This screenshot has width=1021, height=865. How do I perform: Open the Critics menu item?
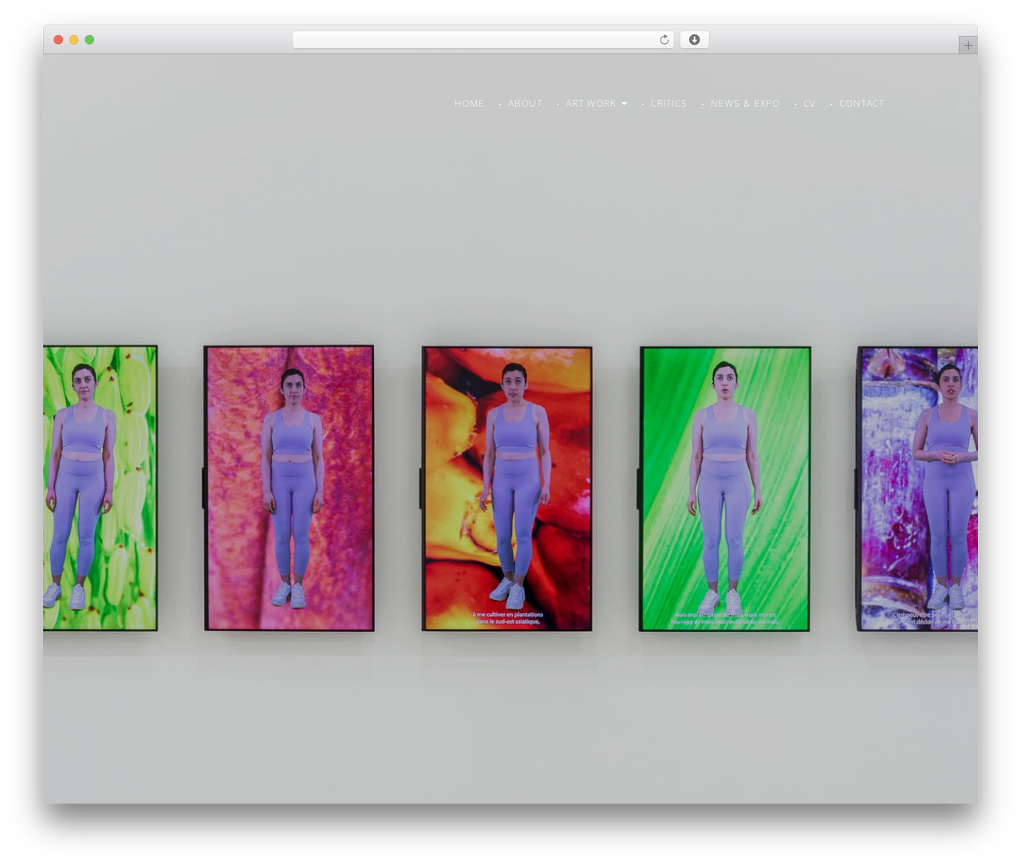point(668,104)
